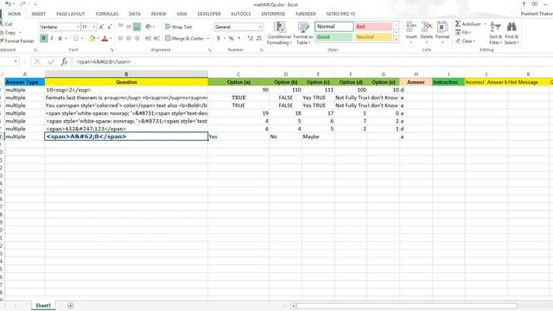Decrease indent in Alignment group
This screenshot has width=553, height=311.
point(148,38)
